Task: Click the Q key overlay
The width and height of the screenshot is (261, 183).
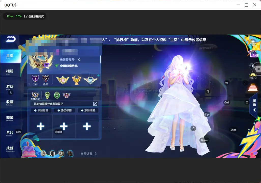Action: click(208, 91)
